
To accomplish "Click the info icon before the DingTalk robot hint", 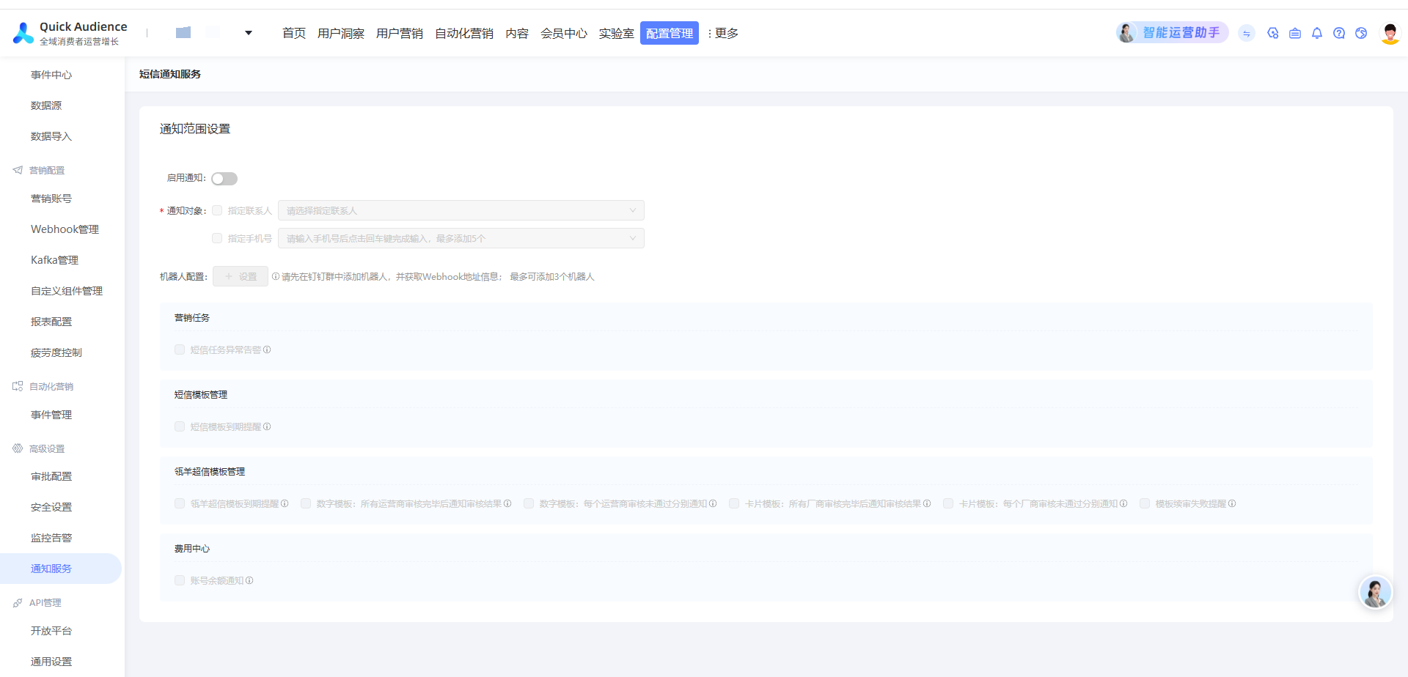I will (276, 277).
